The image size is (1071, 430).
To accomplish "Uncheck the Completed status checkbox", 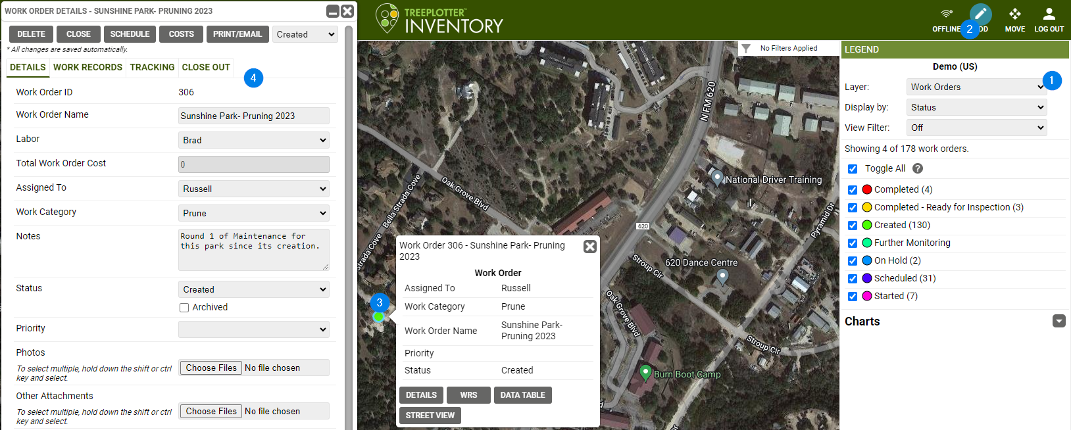I will 853,190.
